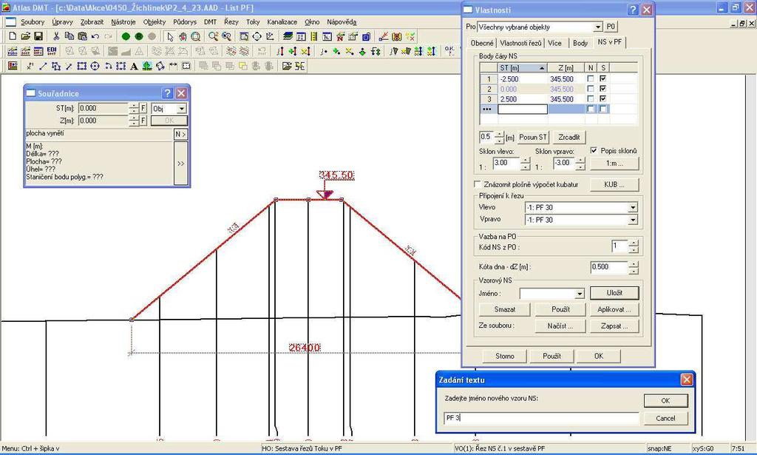The height and width of the screenshot is (455, 757).
Task: Open the Jméno pattern name dropdown
Action: pyautogui.click(x=580, y=294)
